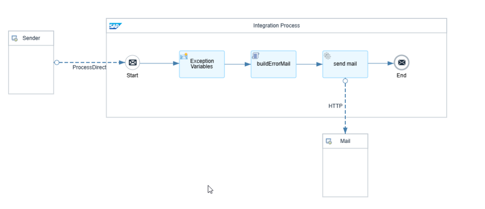
Task: Click the SAP logo in Integration Process header
Action: [x=116, y=26]
